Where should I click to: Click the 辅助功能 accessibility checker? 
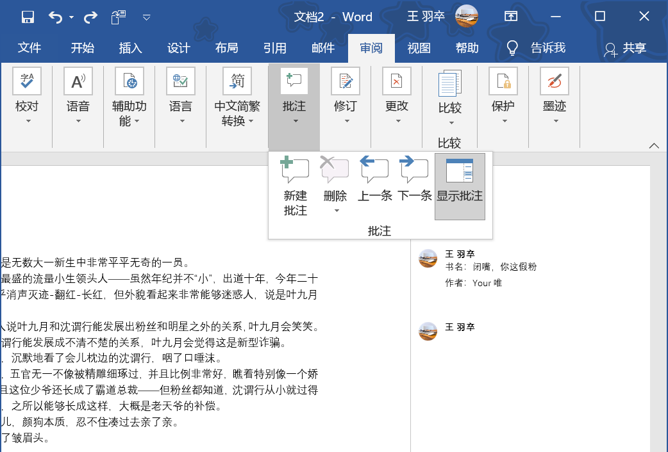click(129, 90)
